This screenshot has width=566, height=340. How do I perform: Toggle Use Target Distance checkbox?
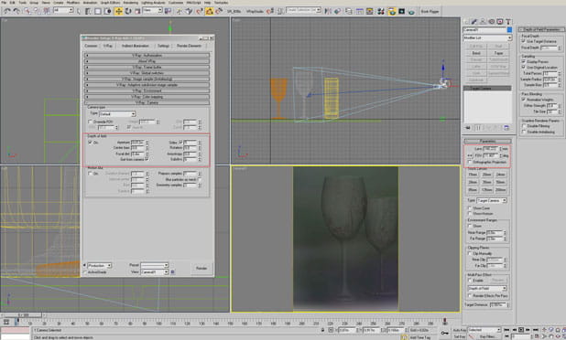[x=523, y=41]
